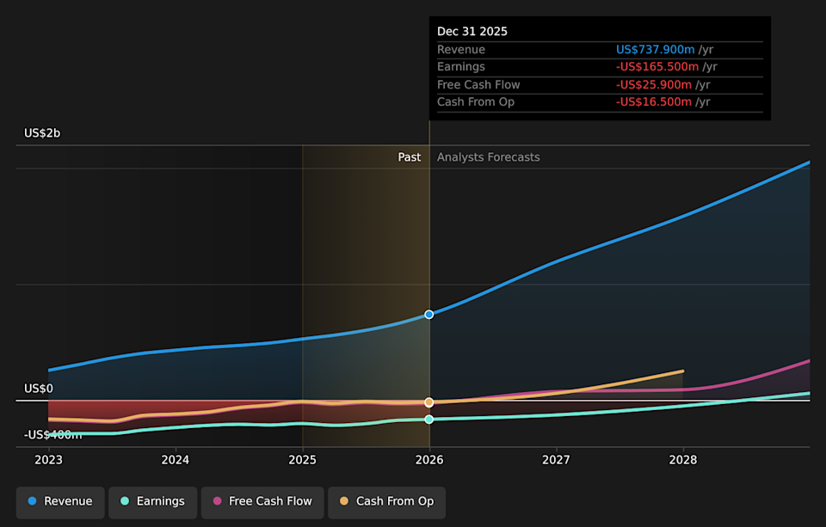Select the blue Revenue data point marker
Image resolution: width=826 pixels, height=527 pixels.
428,314
